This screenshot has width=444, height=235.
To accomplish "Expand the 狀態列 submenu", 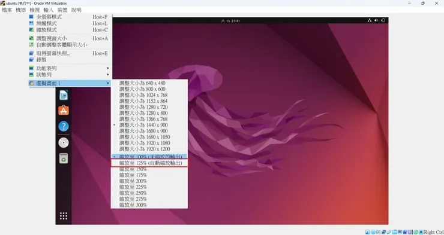I will [70, 75].
